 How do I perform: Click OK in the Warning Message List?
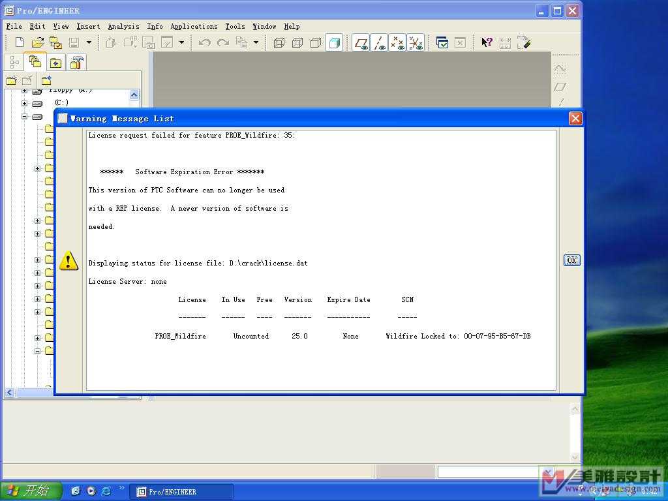point(571,260)
